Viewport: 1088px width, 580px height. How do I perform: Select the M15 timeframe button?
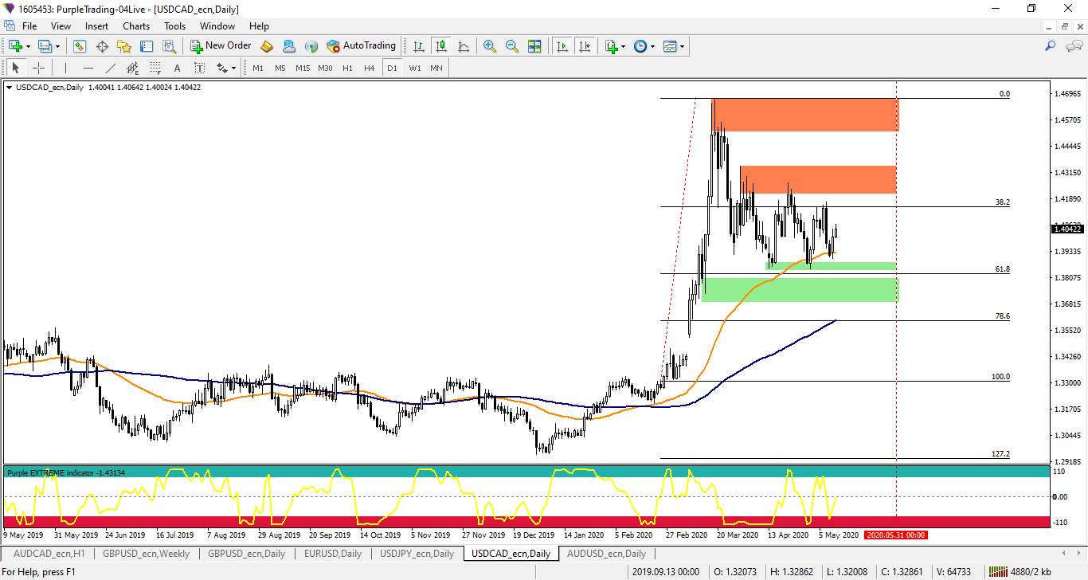pos(303,68)
